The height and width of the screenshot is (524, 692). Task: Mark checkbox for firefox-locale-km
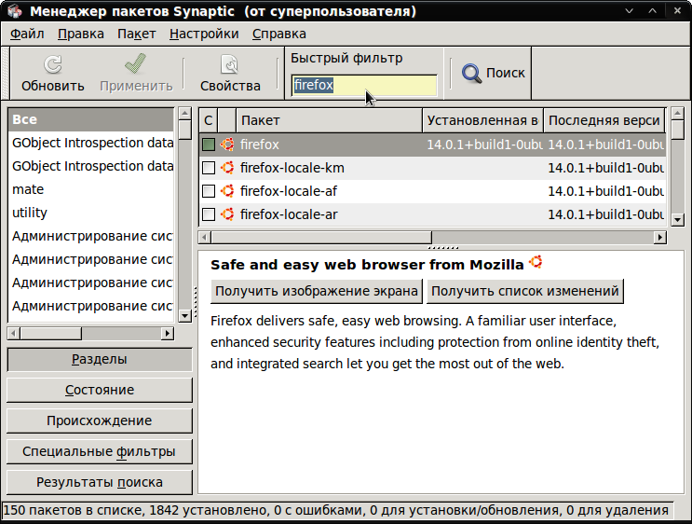coord(209,168)
